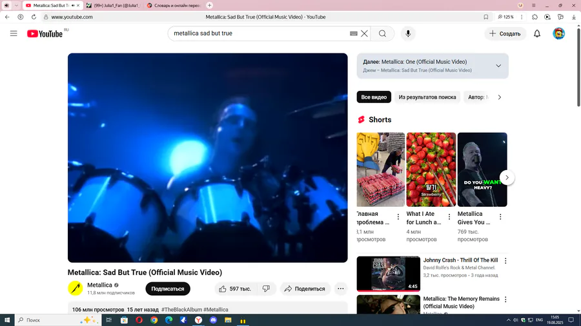Share the video via Поделиться
This screenshot has height=326, width=581.
point(305,289)
